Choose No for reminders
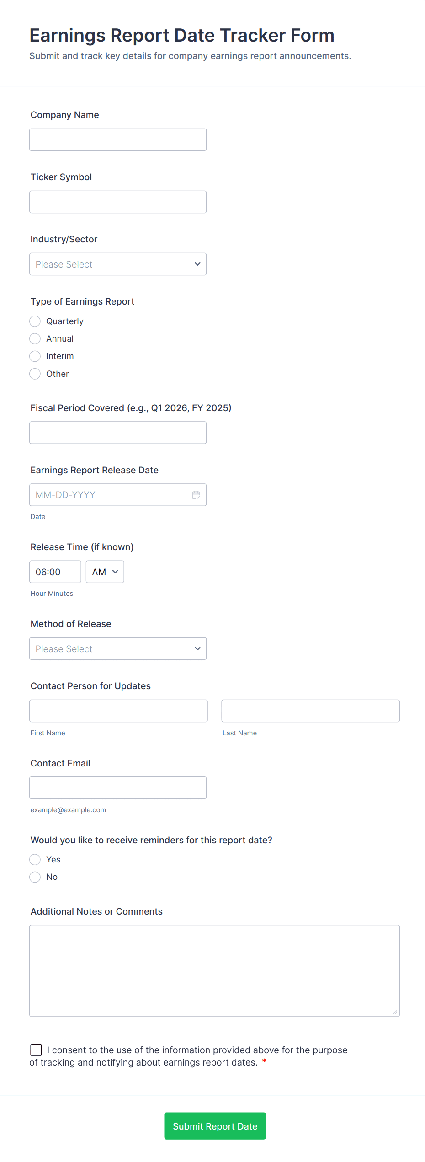The image size is (425, 1162). coord(35,877)
